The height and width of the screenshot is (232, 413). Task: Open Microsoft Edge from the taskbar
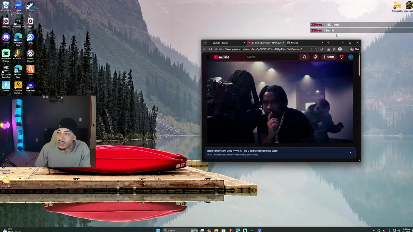(238, 230)
